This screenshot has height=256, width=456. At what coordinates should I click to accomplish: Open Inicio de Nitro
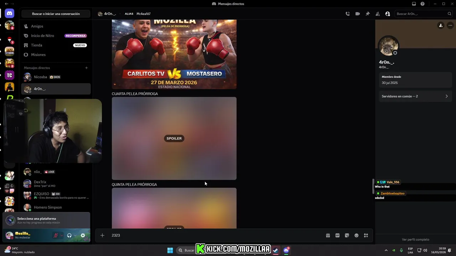coord(56,36)
